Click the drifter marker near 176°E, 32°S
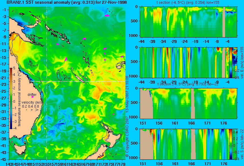Image resolution: width=244 pixels, height=166 pixels. pyautogui.click(x=113, y=114)
